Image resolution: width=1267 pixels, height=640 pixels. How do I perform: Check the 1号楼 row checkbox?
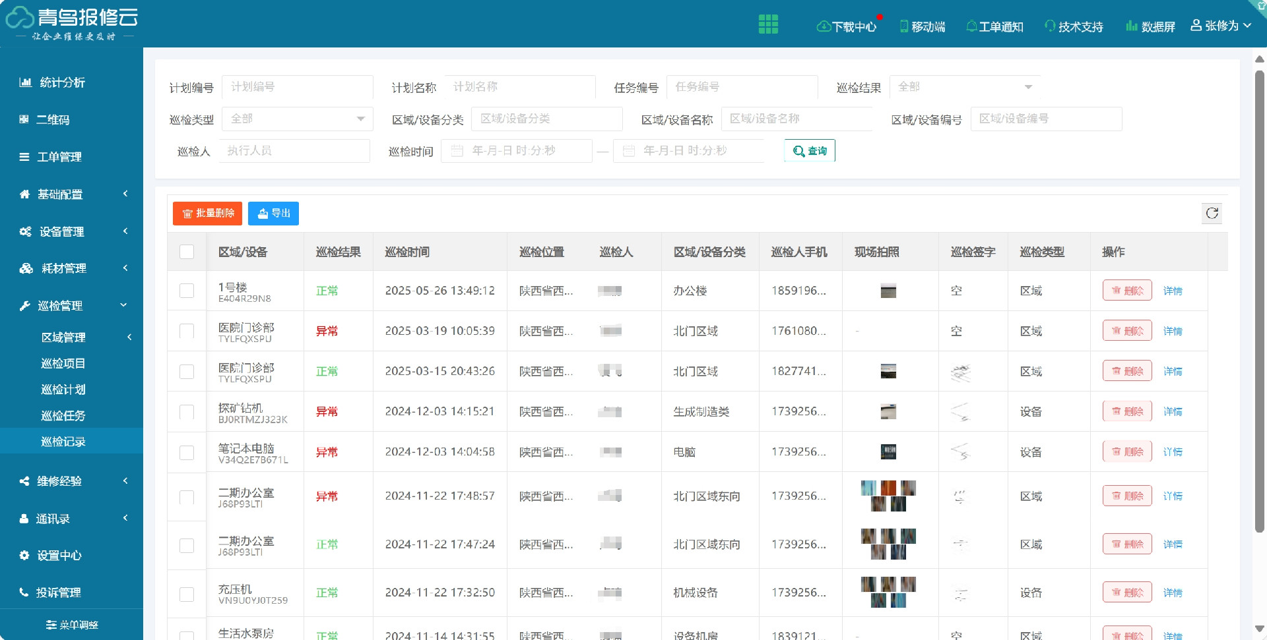coord(187,291)
